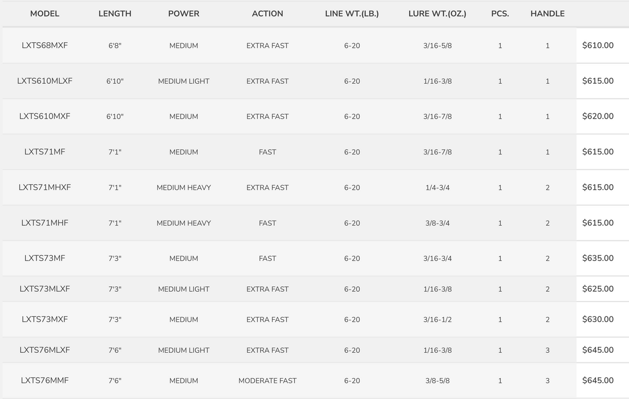This screenshot has width=629, height=399.
Task: Click the $630.00 price
Action: coord(598,320)
